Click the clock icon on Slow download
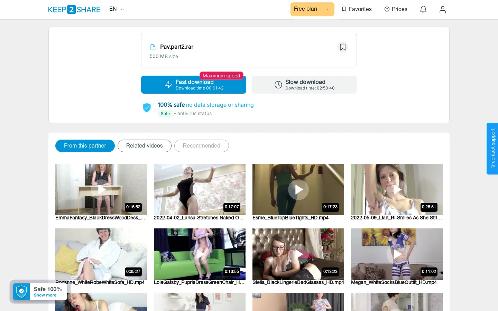This screenshot has width=498, height=311. [x=278, y=85]
